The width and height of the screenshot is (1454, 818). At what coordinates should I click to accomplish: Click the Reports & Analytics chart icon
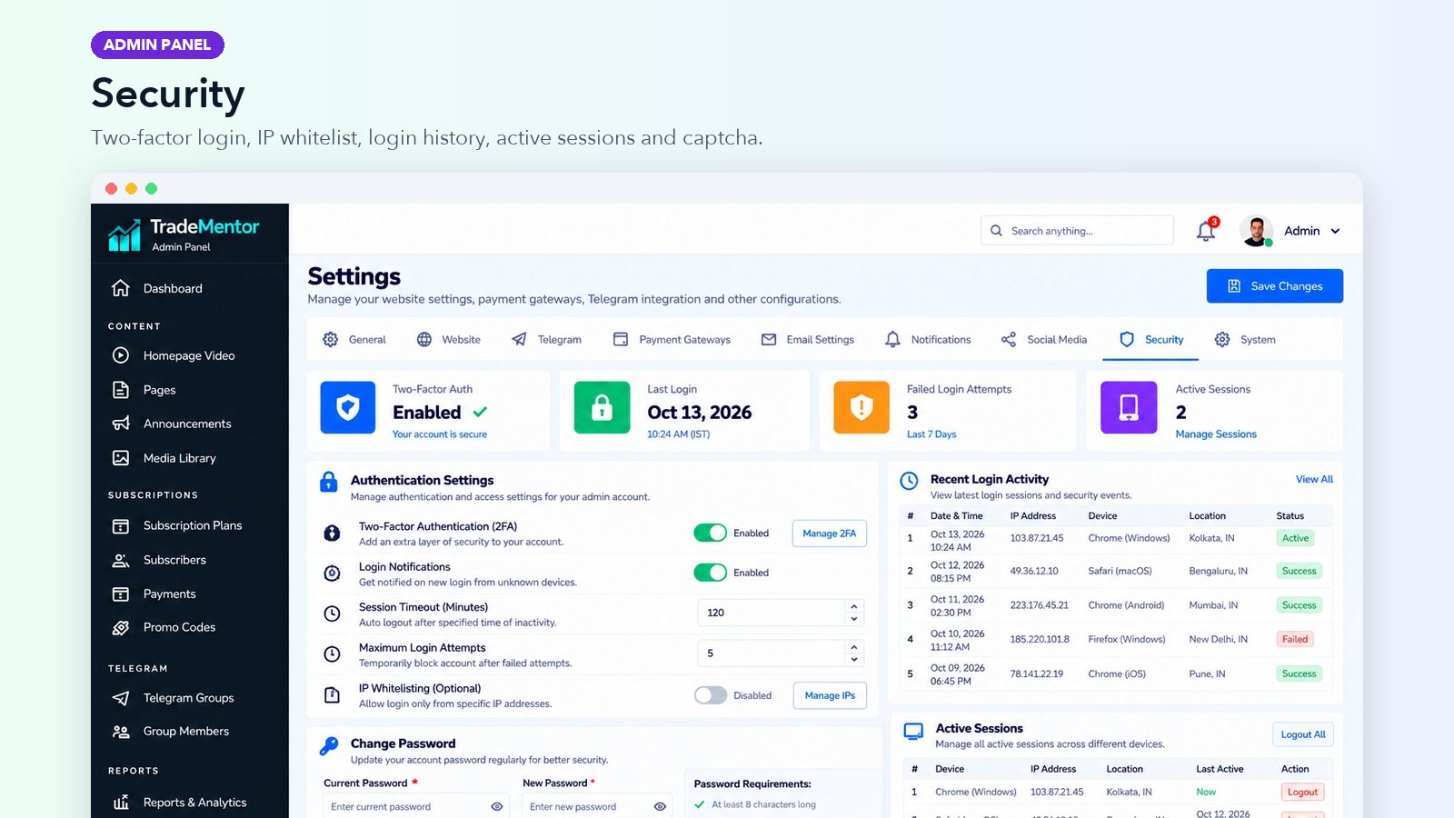point(121,803)
